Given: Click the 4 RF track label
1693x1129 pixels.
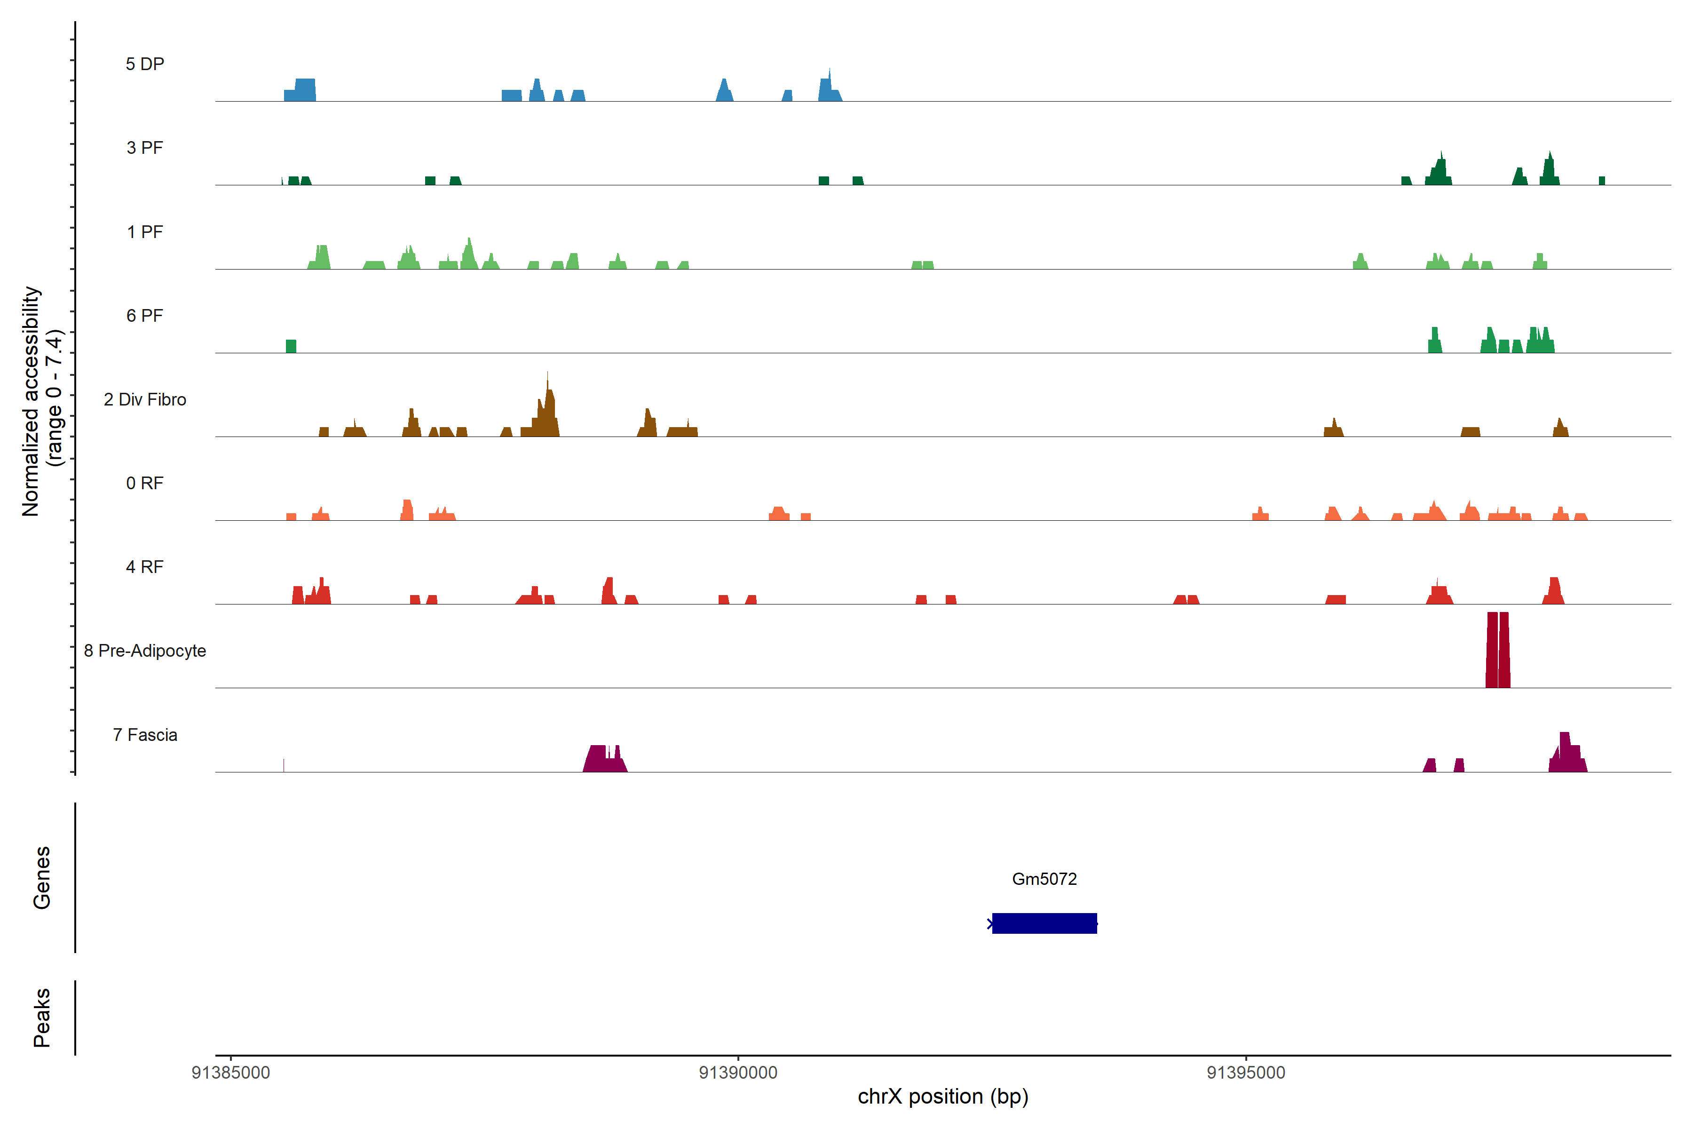Looking at the screenshot, I should point(145,567).
